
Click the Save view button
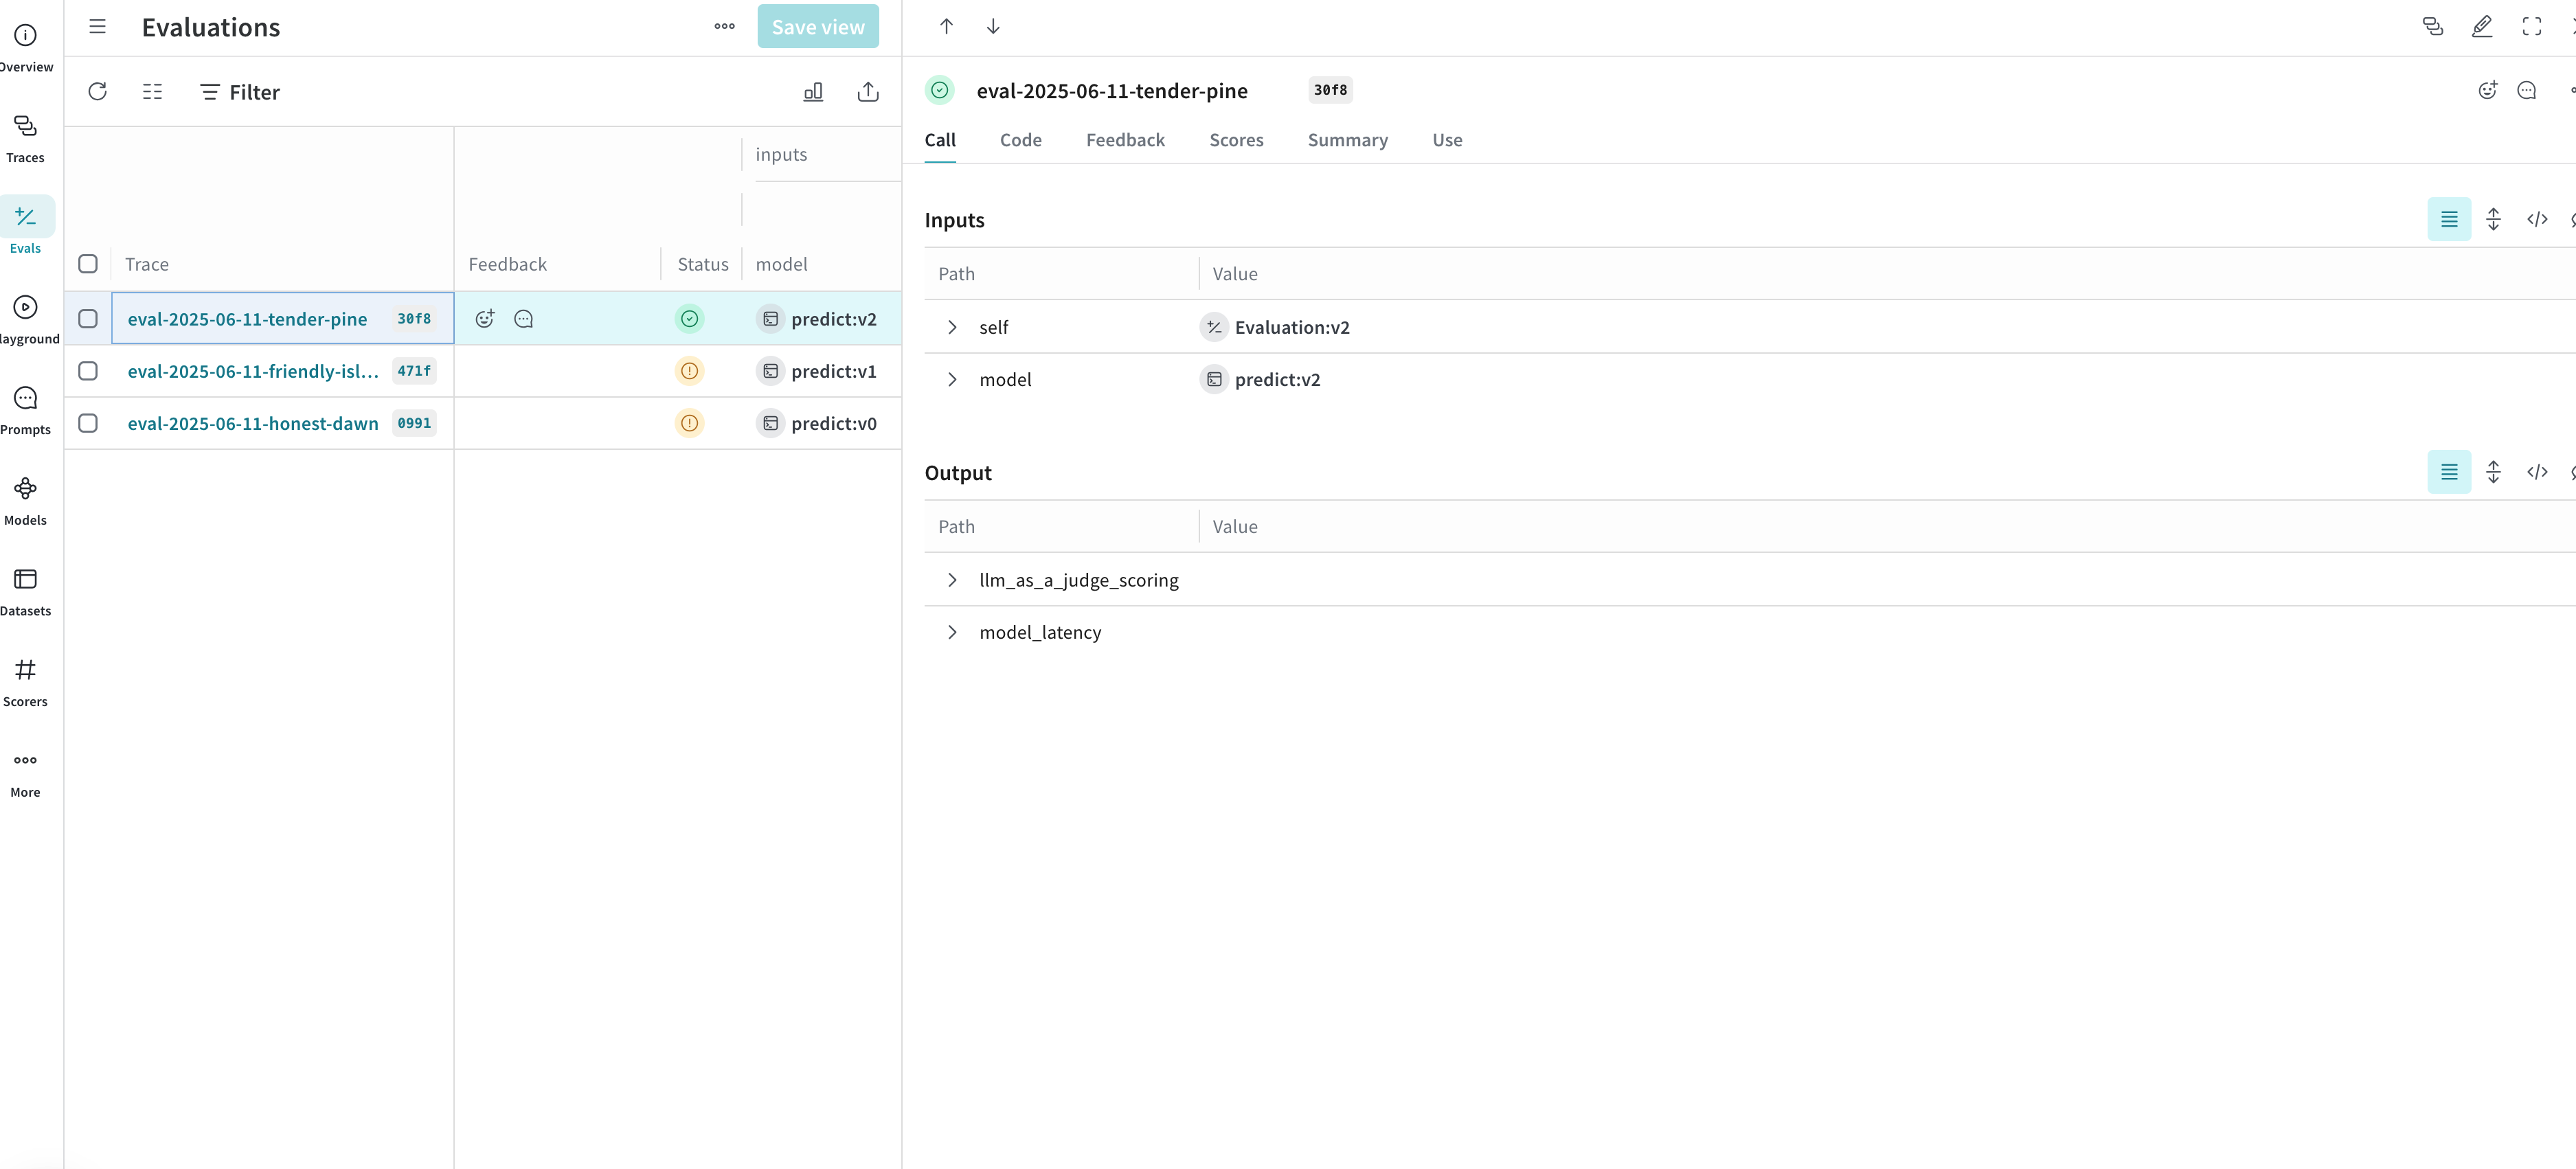pyautogui.click(x=817, y=27)
